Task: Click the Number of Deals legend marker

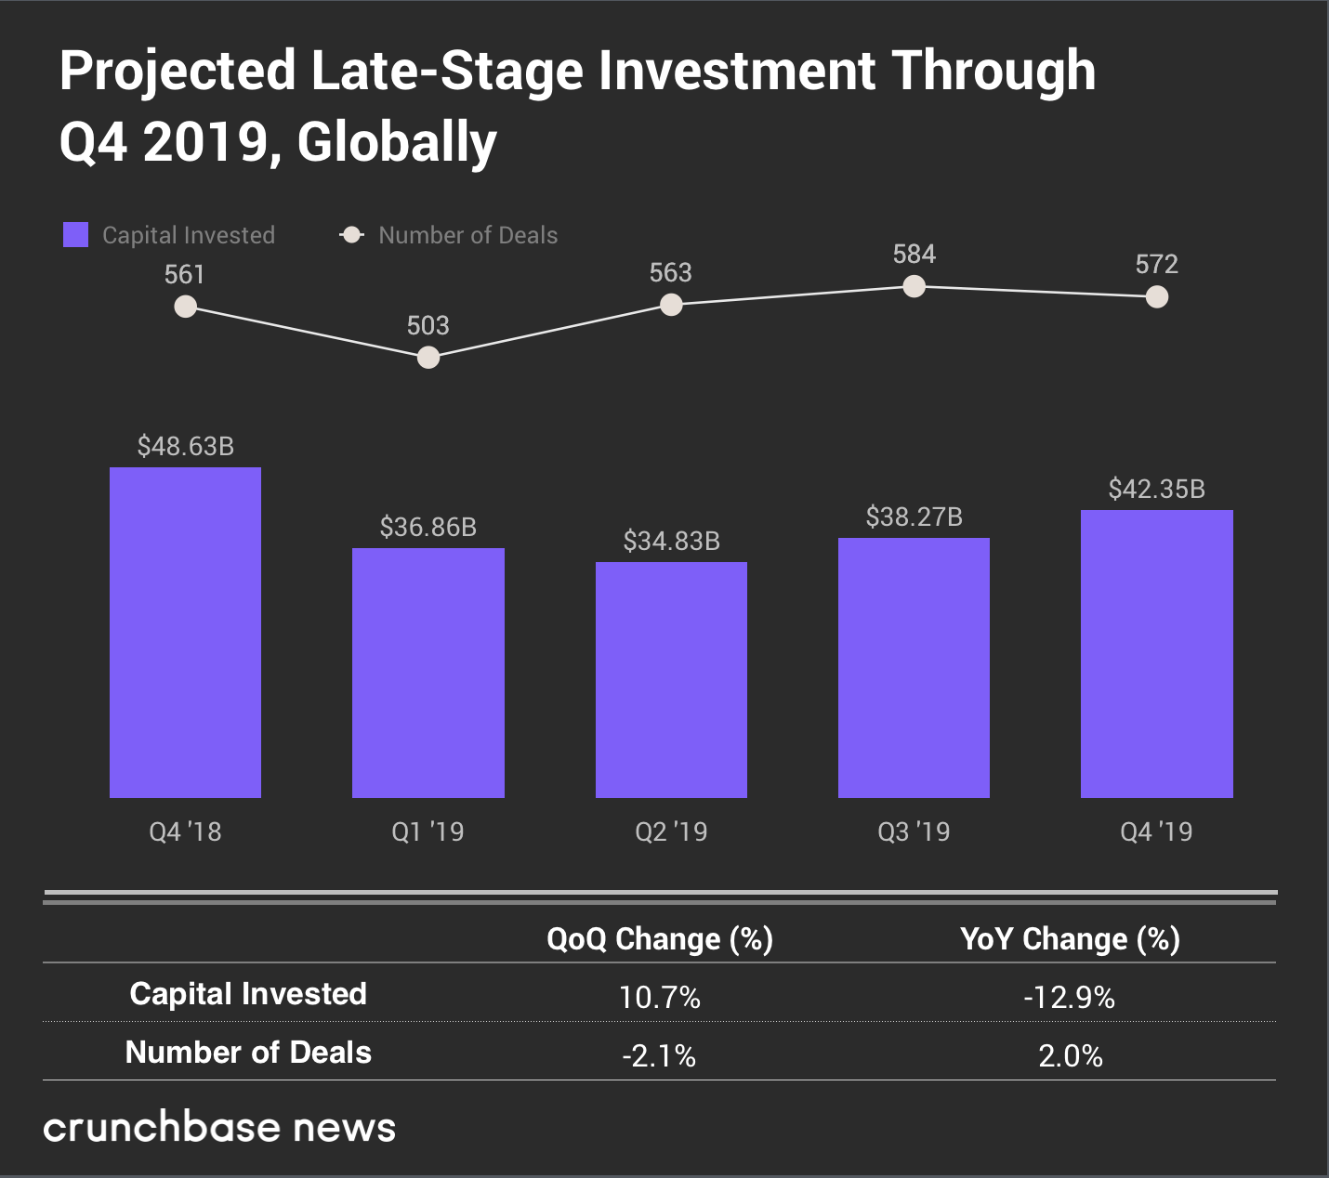Action: tap(352, 235)
